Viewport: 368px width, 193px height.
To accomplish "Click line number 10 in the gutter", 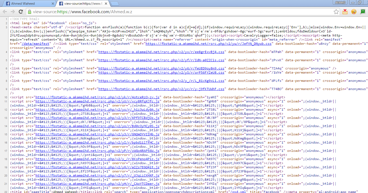I will (x=6, y=97).
